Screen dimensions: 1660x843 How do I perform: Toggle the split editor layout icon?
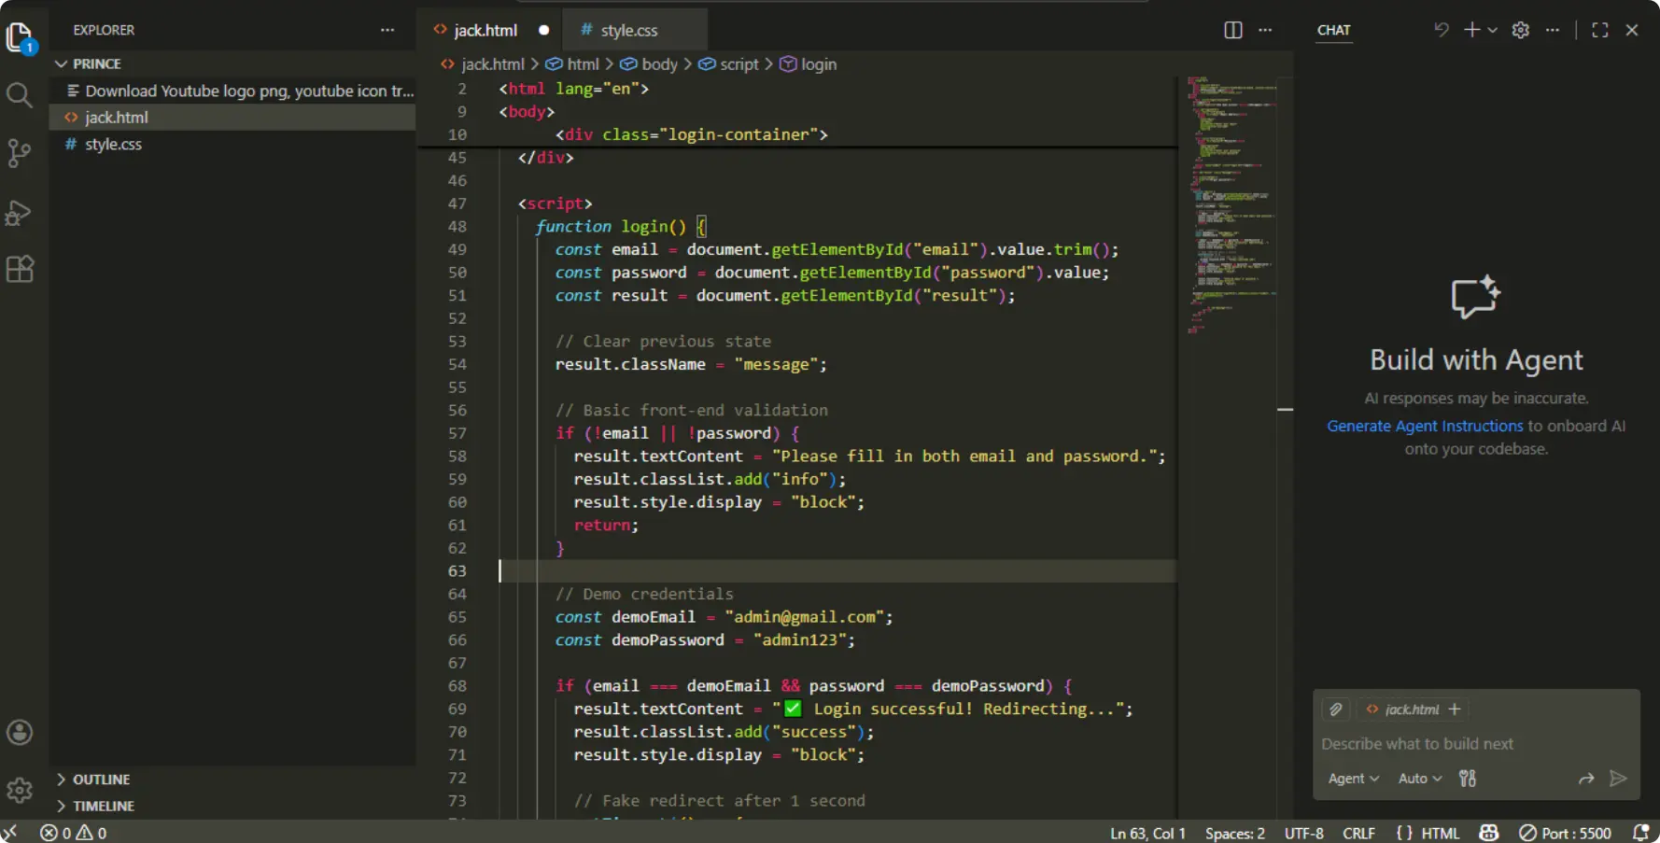click(x=1231, y=30)
